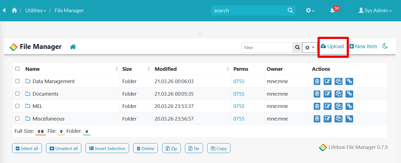Delete the Data Management folder
Viewport: 401px width, 163px height.
[317, 81]
